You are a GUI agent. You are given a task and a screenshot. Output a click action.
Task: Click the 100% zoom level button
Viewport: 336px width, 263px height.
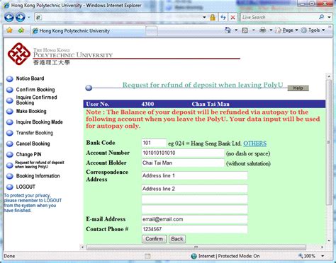[307, 256]
